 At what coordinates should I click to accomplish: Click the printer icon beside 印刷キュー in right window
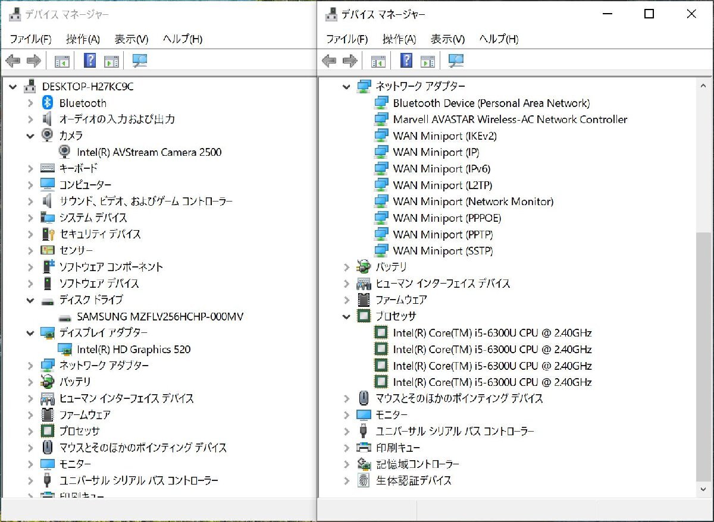[x=364, y=447]
